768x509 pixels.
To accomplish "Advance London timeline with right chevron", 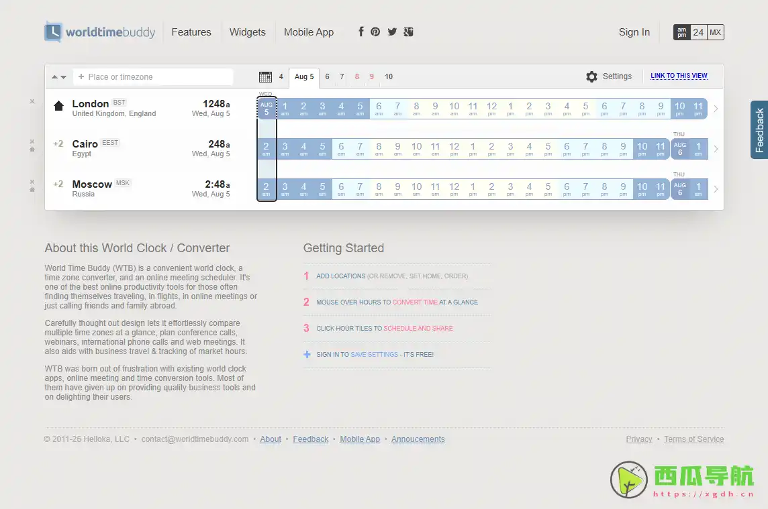I will [x=716, y=109].
